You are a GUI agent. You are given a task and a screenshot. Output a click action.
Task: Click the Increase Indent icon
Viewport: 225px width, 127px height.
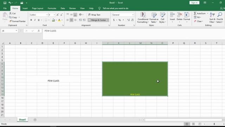point(84,20)
